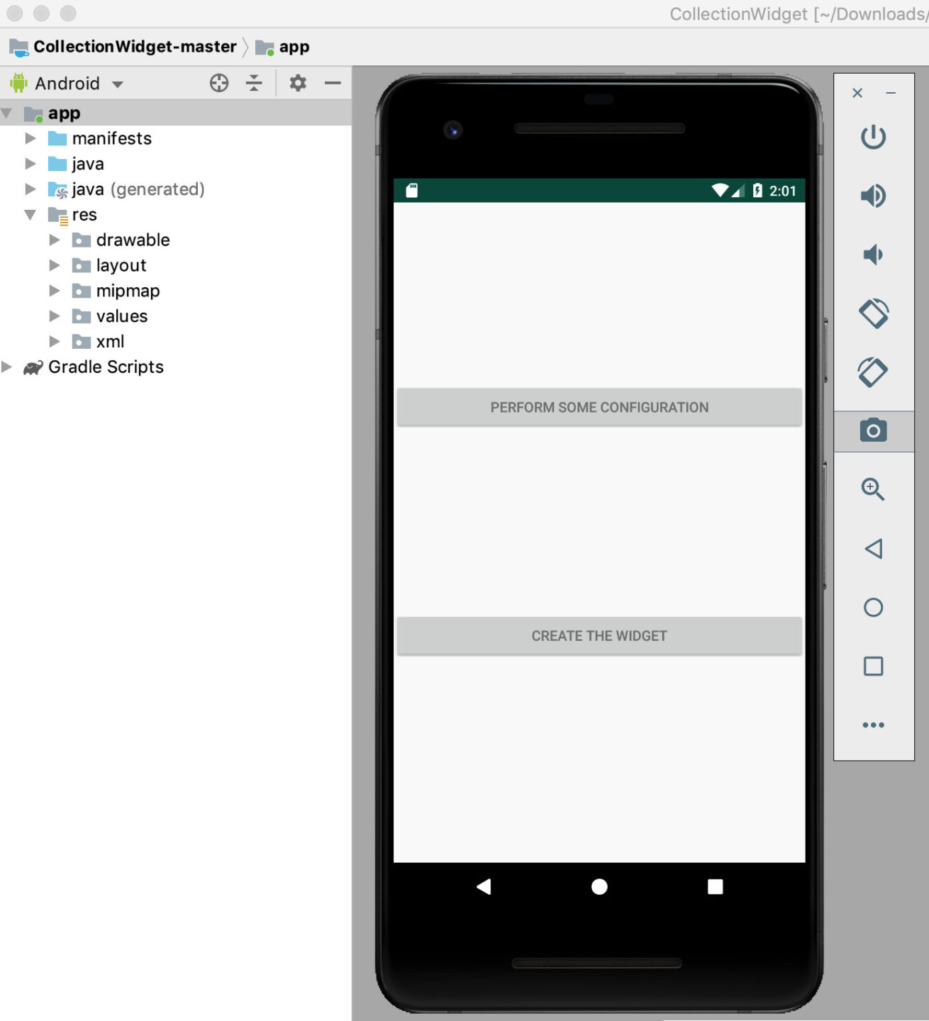Open Project panel settings gear
Screen dimensions: 929x1021
point(298,83)
